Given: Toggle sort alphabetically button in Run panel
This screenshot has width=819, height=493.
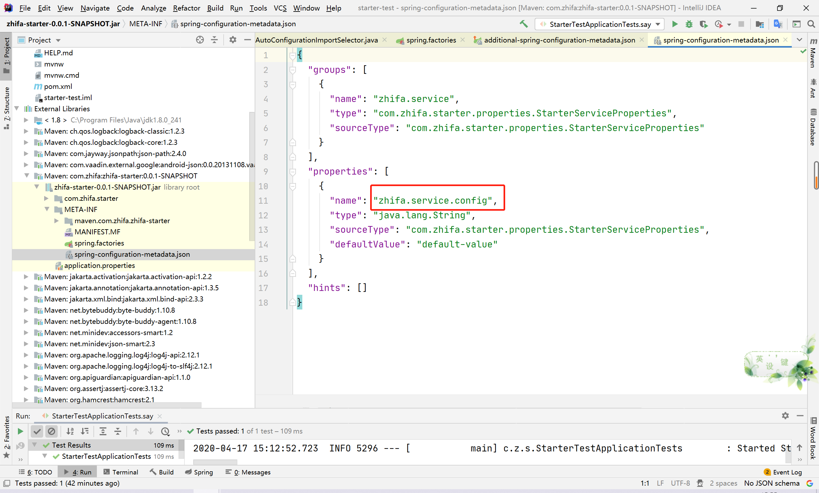Looking at the screenshot, I should point(70,431).
